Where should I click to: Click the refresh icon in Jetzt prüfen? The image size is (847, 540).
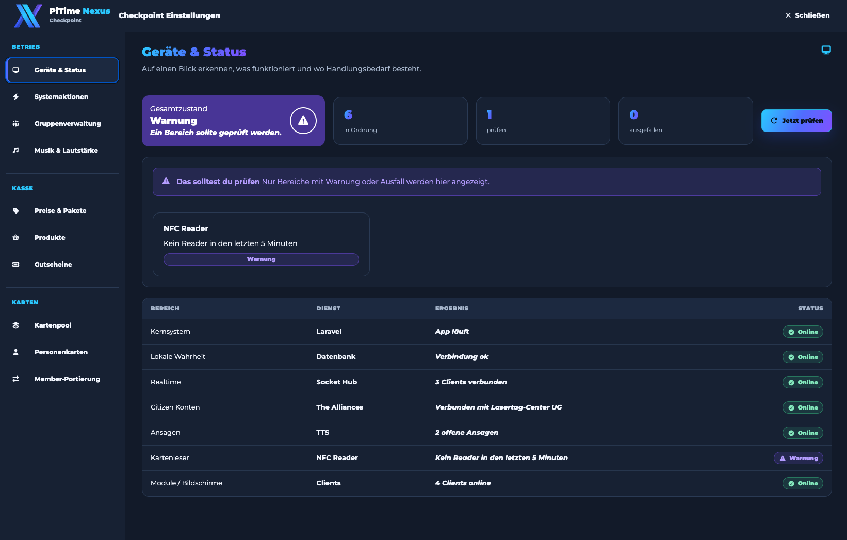coord(774,121)
